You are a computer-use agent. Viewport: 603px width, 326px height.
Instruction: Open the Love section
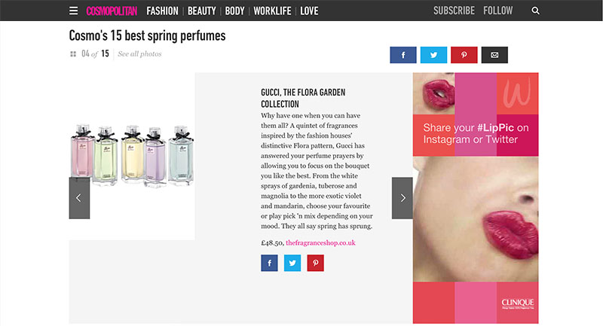coord(309,11)
